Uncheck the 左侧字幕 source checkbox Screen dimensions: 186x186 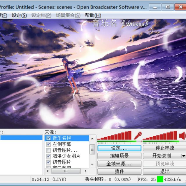point(49,144)
